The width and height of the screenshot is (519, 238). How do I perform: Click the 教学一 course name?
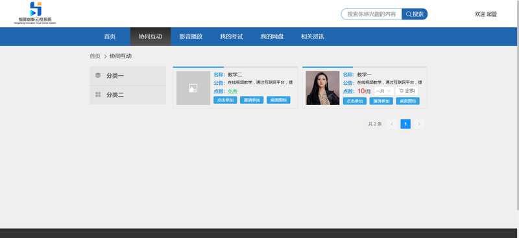(365, 75)
